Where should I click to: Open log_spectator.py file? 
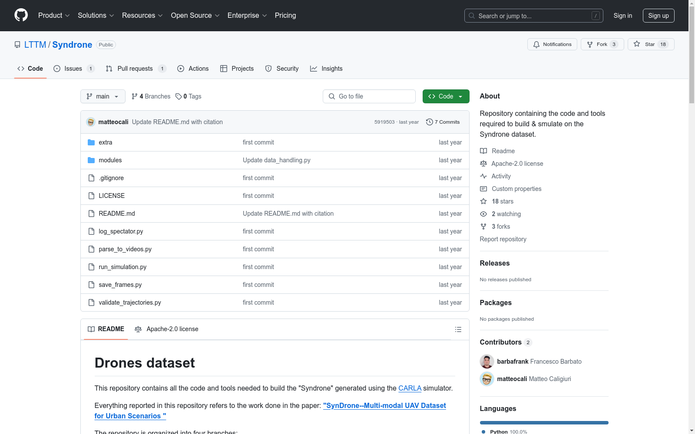coord(121,231)
